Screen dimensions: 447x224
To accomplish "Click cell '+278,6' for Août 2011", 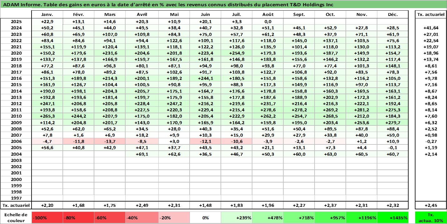I will pos(268,110).
